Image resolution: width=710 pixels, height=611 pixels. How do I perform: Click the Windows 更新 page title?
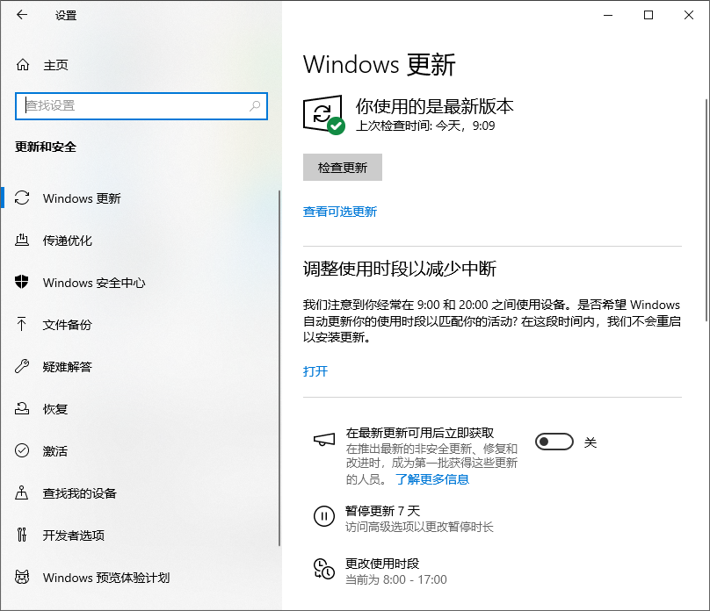[x=379, y=64]
